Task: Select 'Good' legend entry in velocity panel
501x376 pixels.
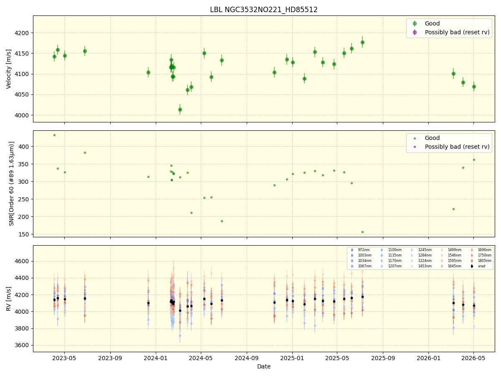Action: tap(432, 24)
